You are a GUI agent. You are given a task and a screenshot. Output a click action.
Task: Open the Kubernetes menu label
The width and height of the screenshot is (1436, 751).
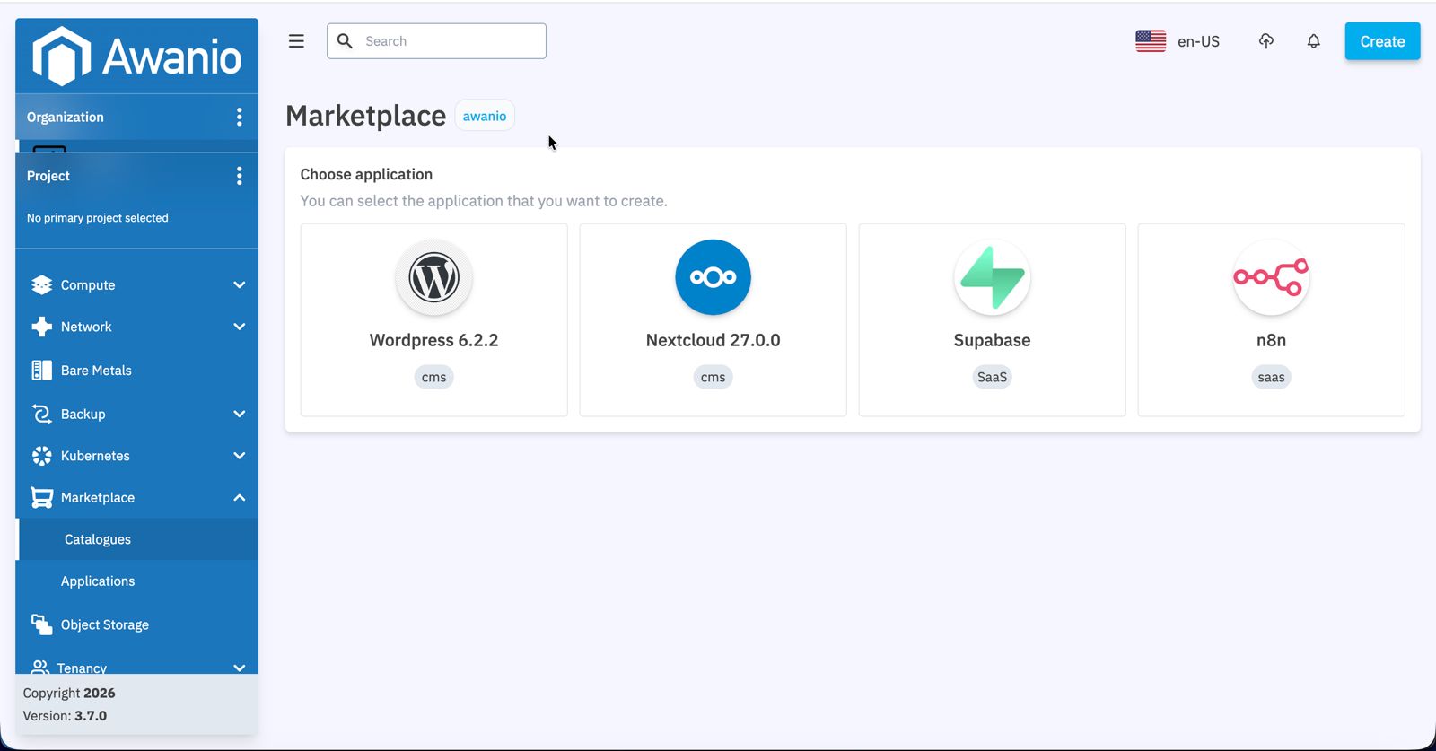coord(95,456)
